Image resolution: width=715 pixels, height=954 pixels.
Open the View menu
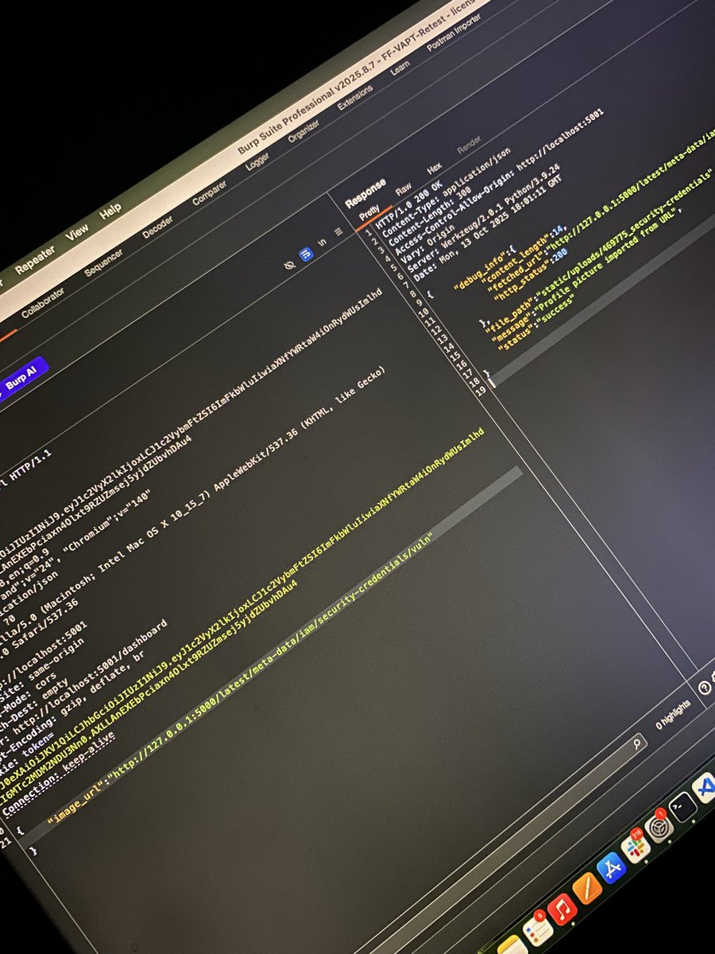pos(78,232)
